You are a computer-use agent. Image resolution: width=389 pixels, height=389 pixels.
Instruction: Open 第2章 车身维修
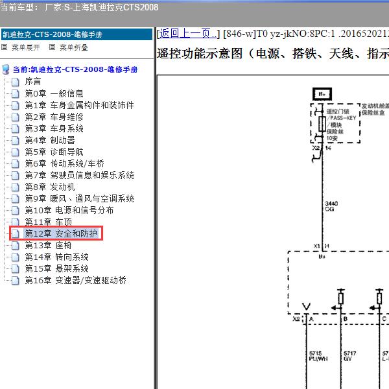click(x=54, y=117)
